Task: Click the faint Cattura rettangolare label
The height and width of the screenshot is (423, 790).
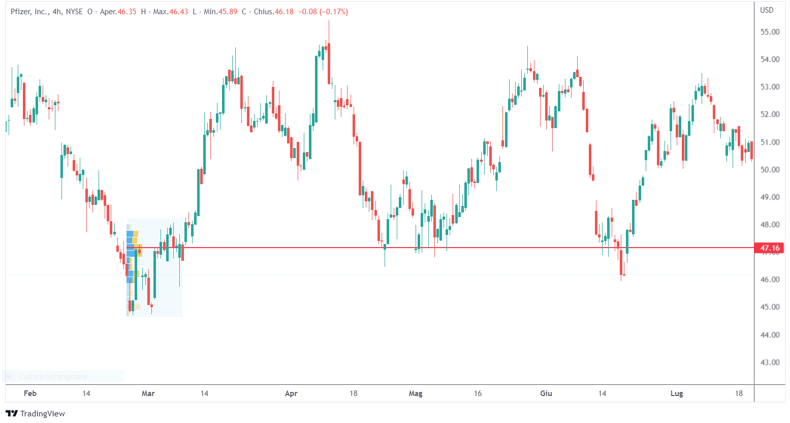Action: pyautogui.click(x=53, y=377)
